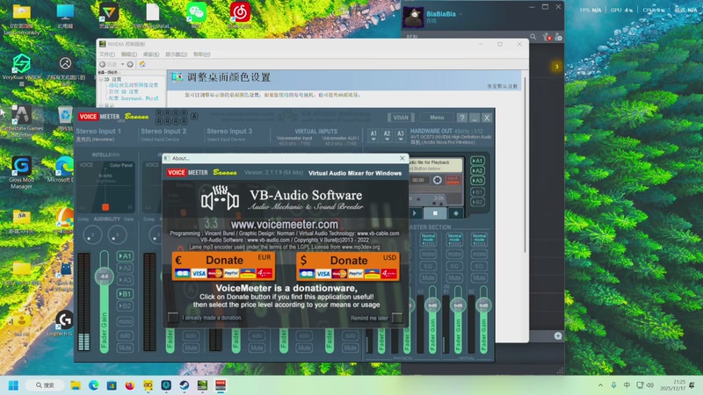Open the www.voicemeeter.com website link
The height and width of the screenshot is (395, 703).
coord(284,224)
